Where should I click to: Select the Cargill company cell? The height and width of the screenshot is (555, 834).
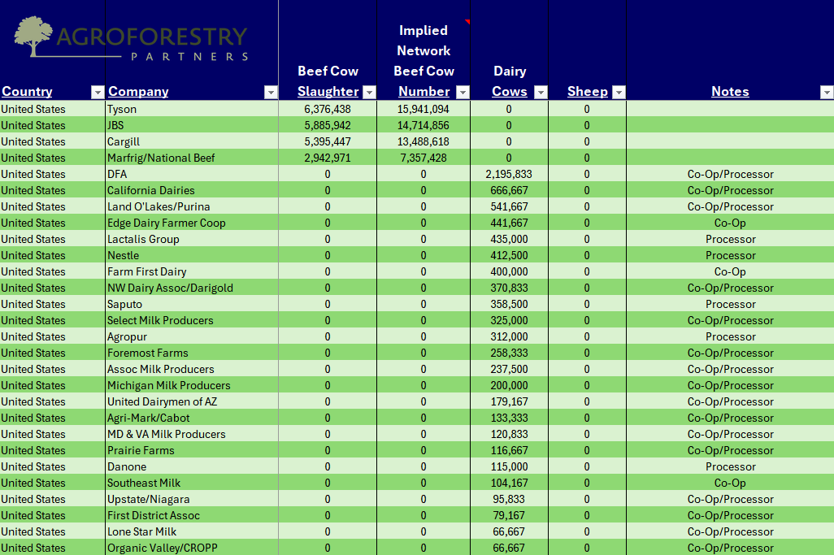click(x=192, y=141)
